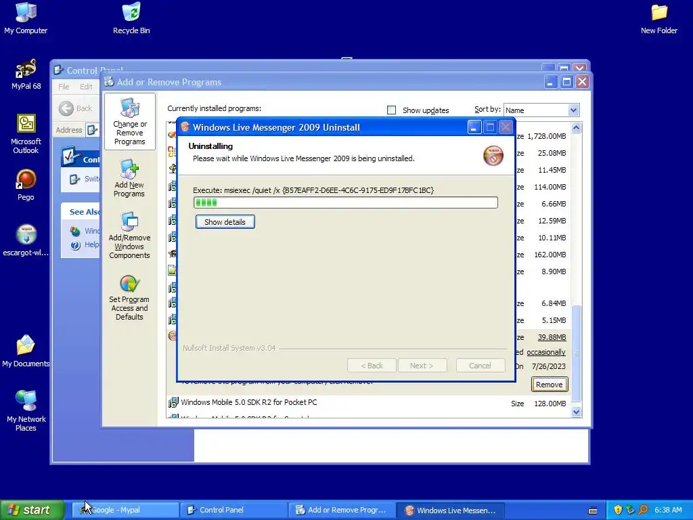Open My Computer desktop icon
The width and height of the screenshot is (693, 520).
(x=26, y=18)
